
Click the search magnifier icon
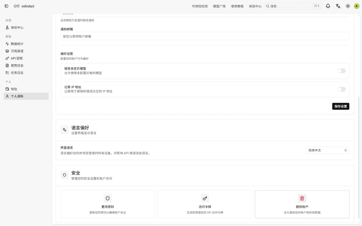click(x=268, y=6)
